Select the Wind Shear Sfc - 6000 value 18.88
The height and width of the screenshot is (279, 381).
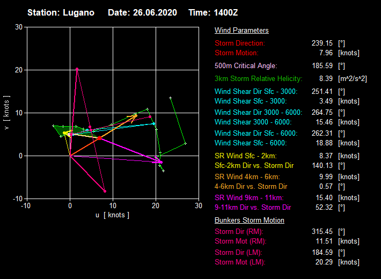(323, 143)
